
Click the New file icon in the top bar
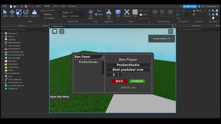coord(11,7)
